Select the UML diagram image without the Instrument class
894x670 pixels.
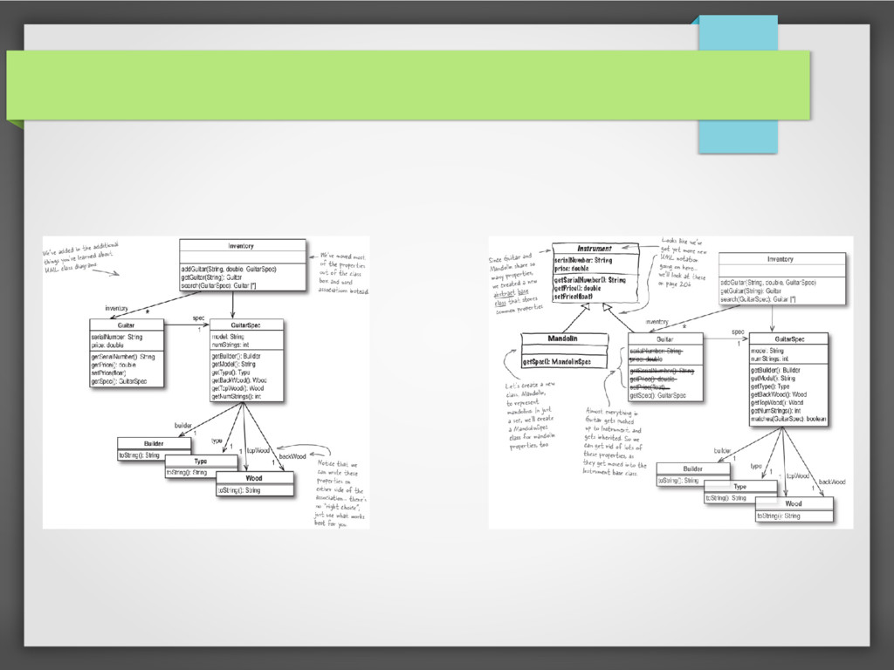(206, 382)
